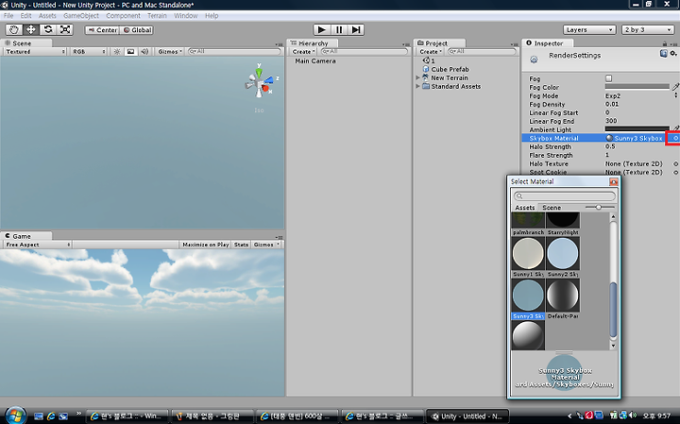The height and width of the screenshot is (424, 680).
Task: Open the Layers dropdown
Action: [589, 30]
